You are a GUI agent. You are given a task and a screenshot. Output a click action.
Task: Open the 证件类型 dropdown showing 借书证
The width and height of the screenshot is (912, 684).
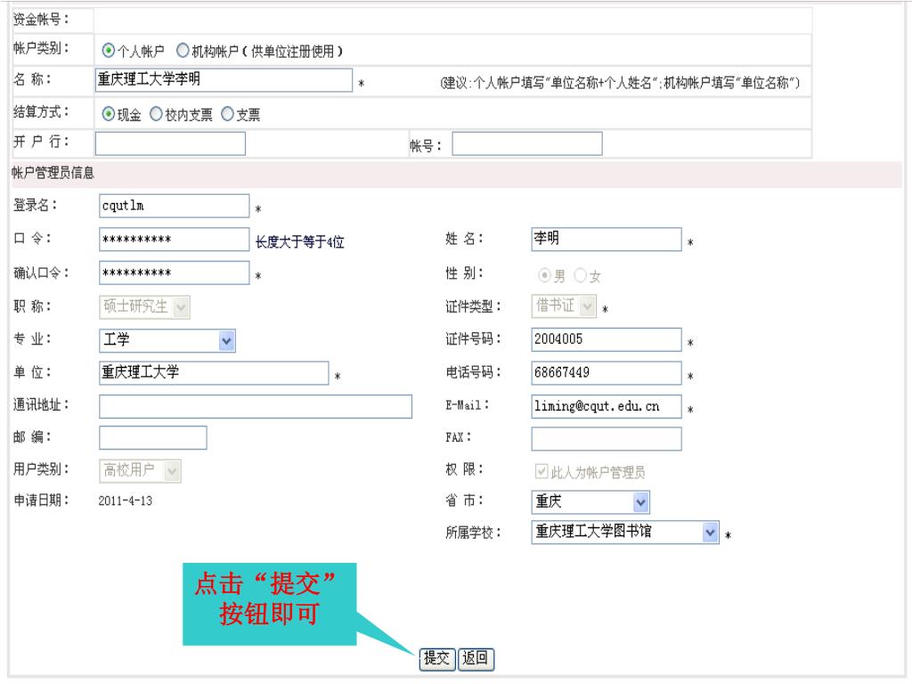click(x=564, y=306)
